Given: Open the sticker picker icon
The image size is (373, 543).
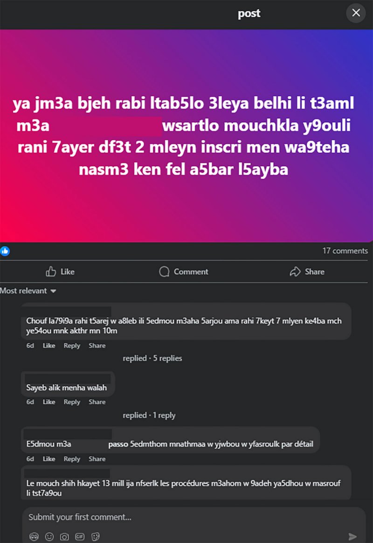Looking at the screenshot, I should [x=96, y=536].
